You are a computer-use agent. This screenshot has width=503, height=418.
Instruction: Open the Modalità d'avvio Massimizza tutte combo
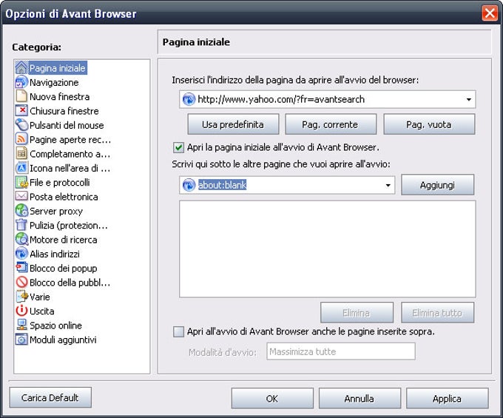(x=341, y=351)
